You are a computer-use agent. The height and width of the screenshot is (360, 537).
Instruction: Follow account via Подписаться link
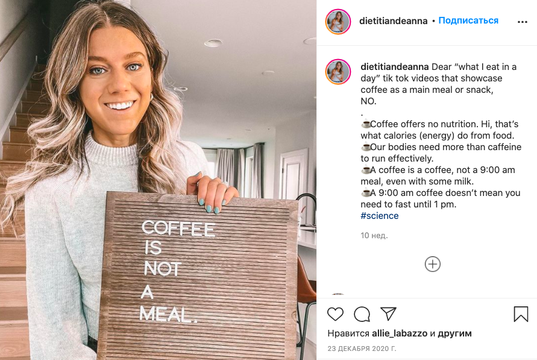click(468, 21)
